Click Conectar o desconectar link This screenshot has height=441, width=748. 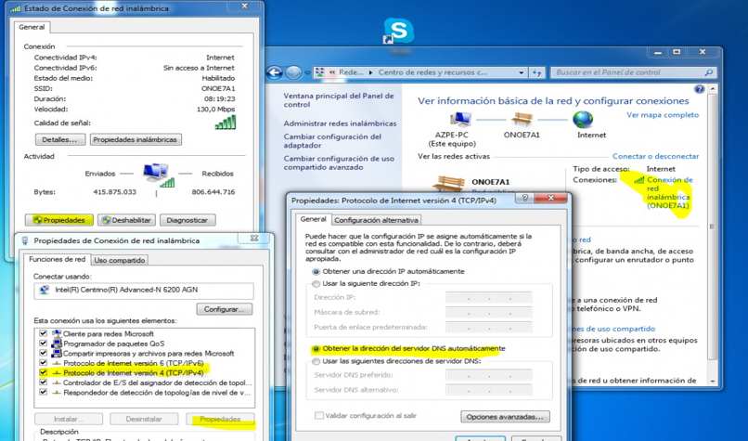point(655,156)
